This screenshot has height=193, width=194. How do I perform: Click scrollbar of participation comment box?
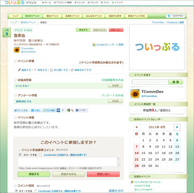click(118, 162)
